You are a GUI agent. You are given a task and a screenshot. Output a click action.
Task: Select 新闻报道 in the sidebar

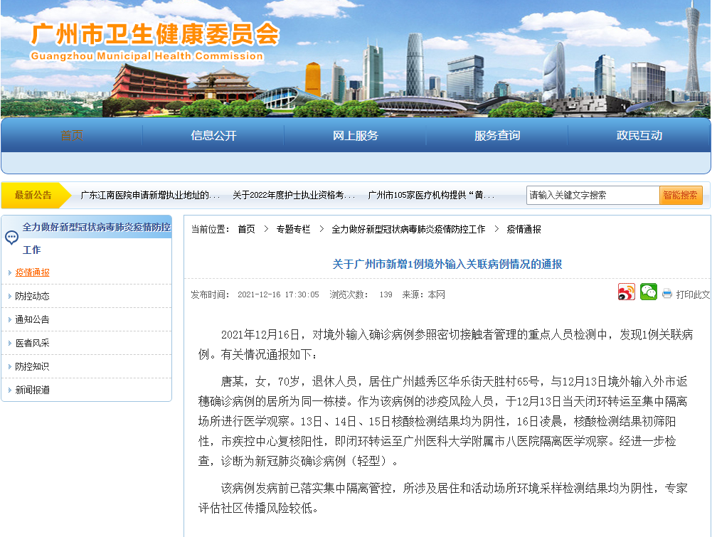(x=32, y=390)
